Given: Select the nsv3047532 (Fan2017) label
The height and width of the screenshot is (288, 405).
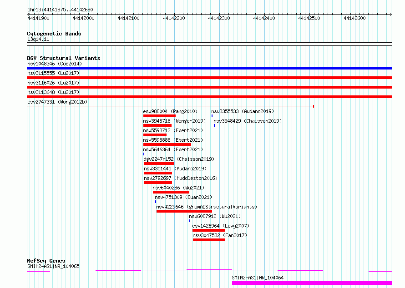Looking at the screenshot, I should pos(220,235).
